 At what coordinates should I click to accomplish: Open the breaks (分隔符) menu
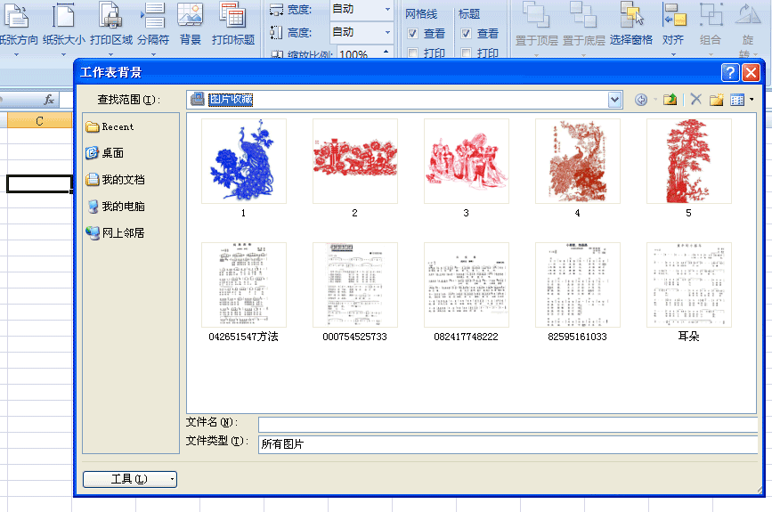coord(153,27)
